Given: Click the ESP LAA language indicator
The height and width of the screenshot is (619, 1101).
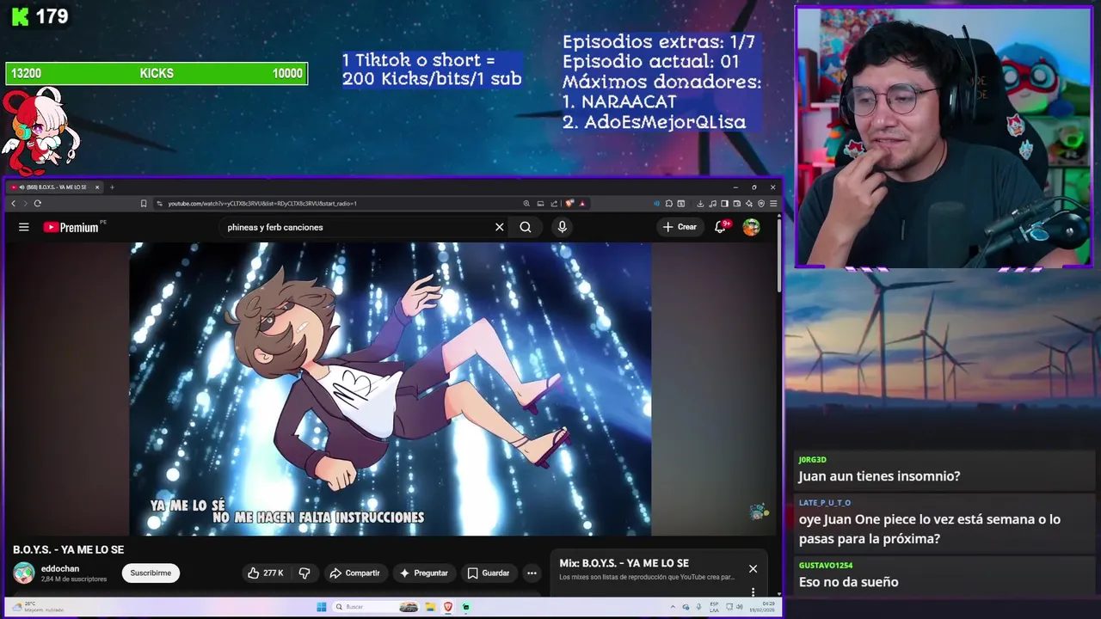Looking at the screenshot, I should (x=714, y=607).
